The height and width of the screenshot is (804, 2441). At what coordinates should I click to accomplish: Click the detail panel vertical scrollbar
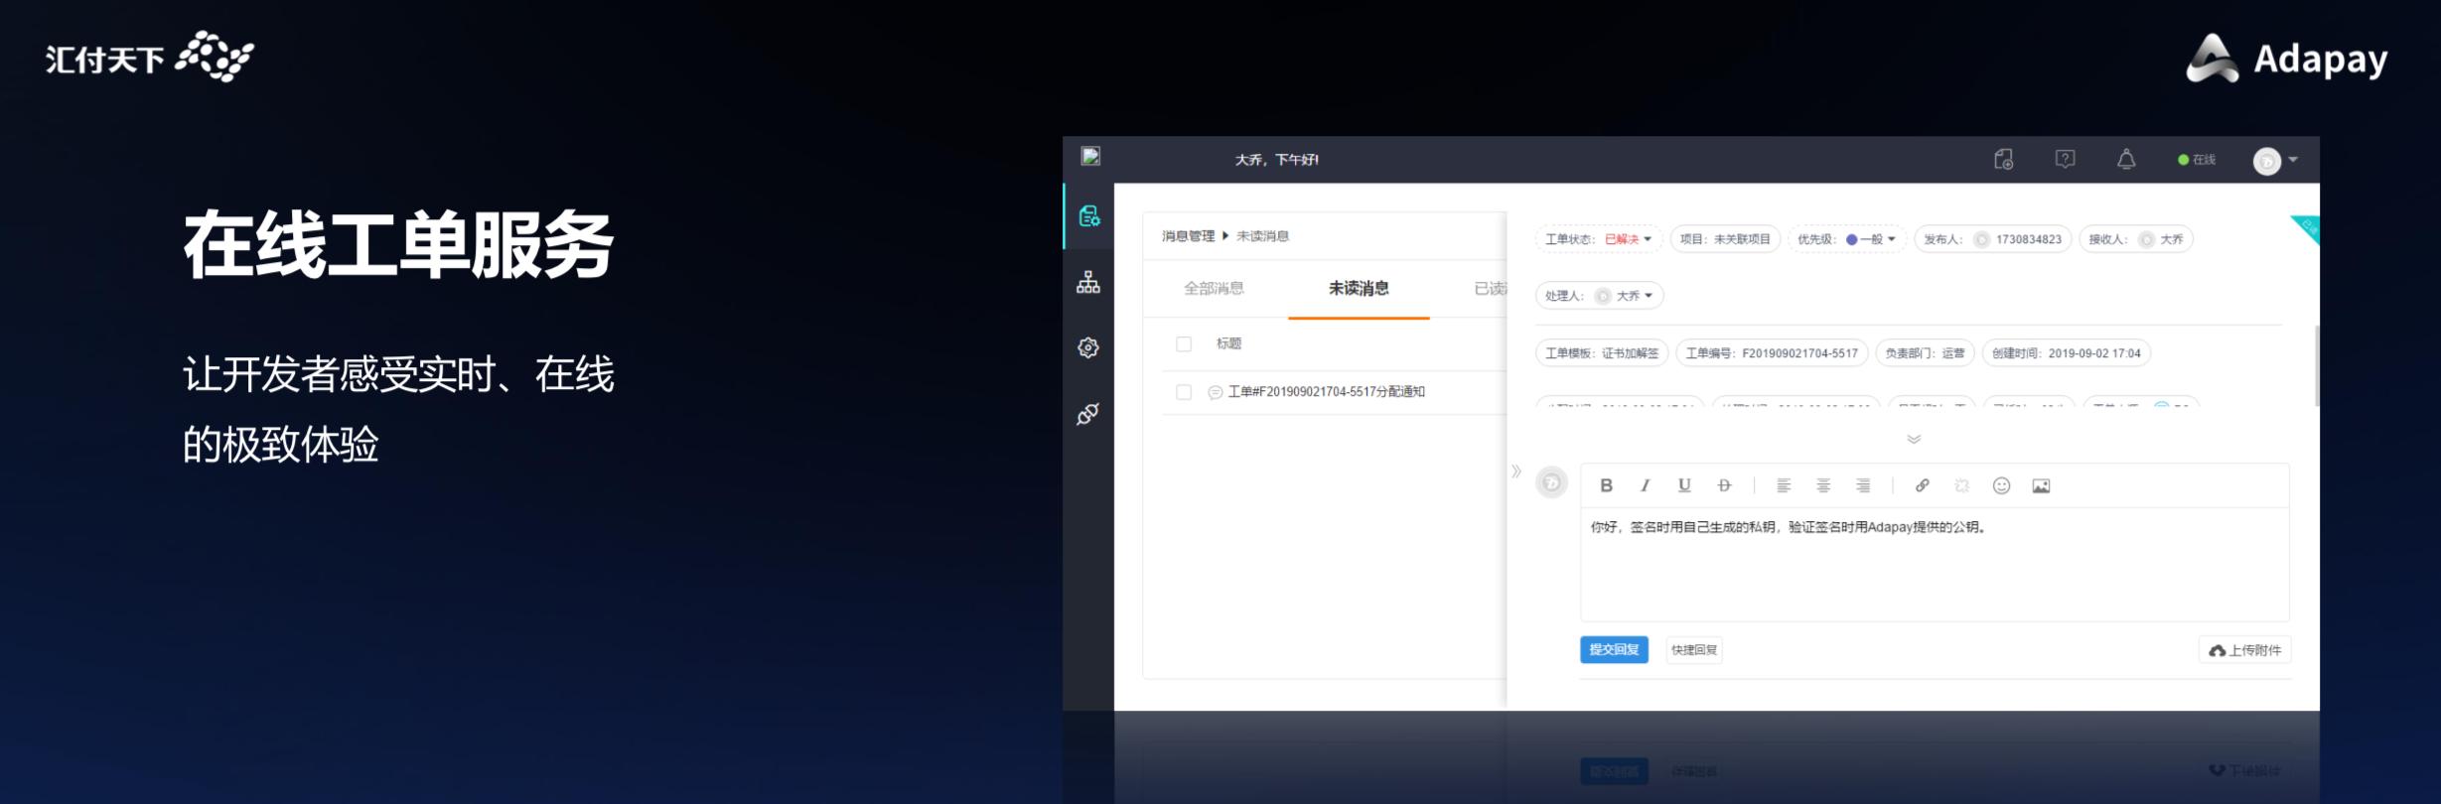pos(2317,365)
